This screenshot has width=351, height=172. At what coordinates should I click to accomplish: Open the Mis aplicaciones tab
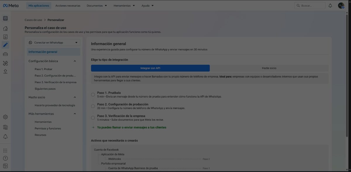[x=39, y=6]
